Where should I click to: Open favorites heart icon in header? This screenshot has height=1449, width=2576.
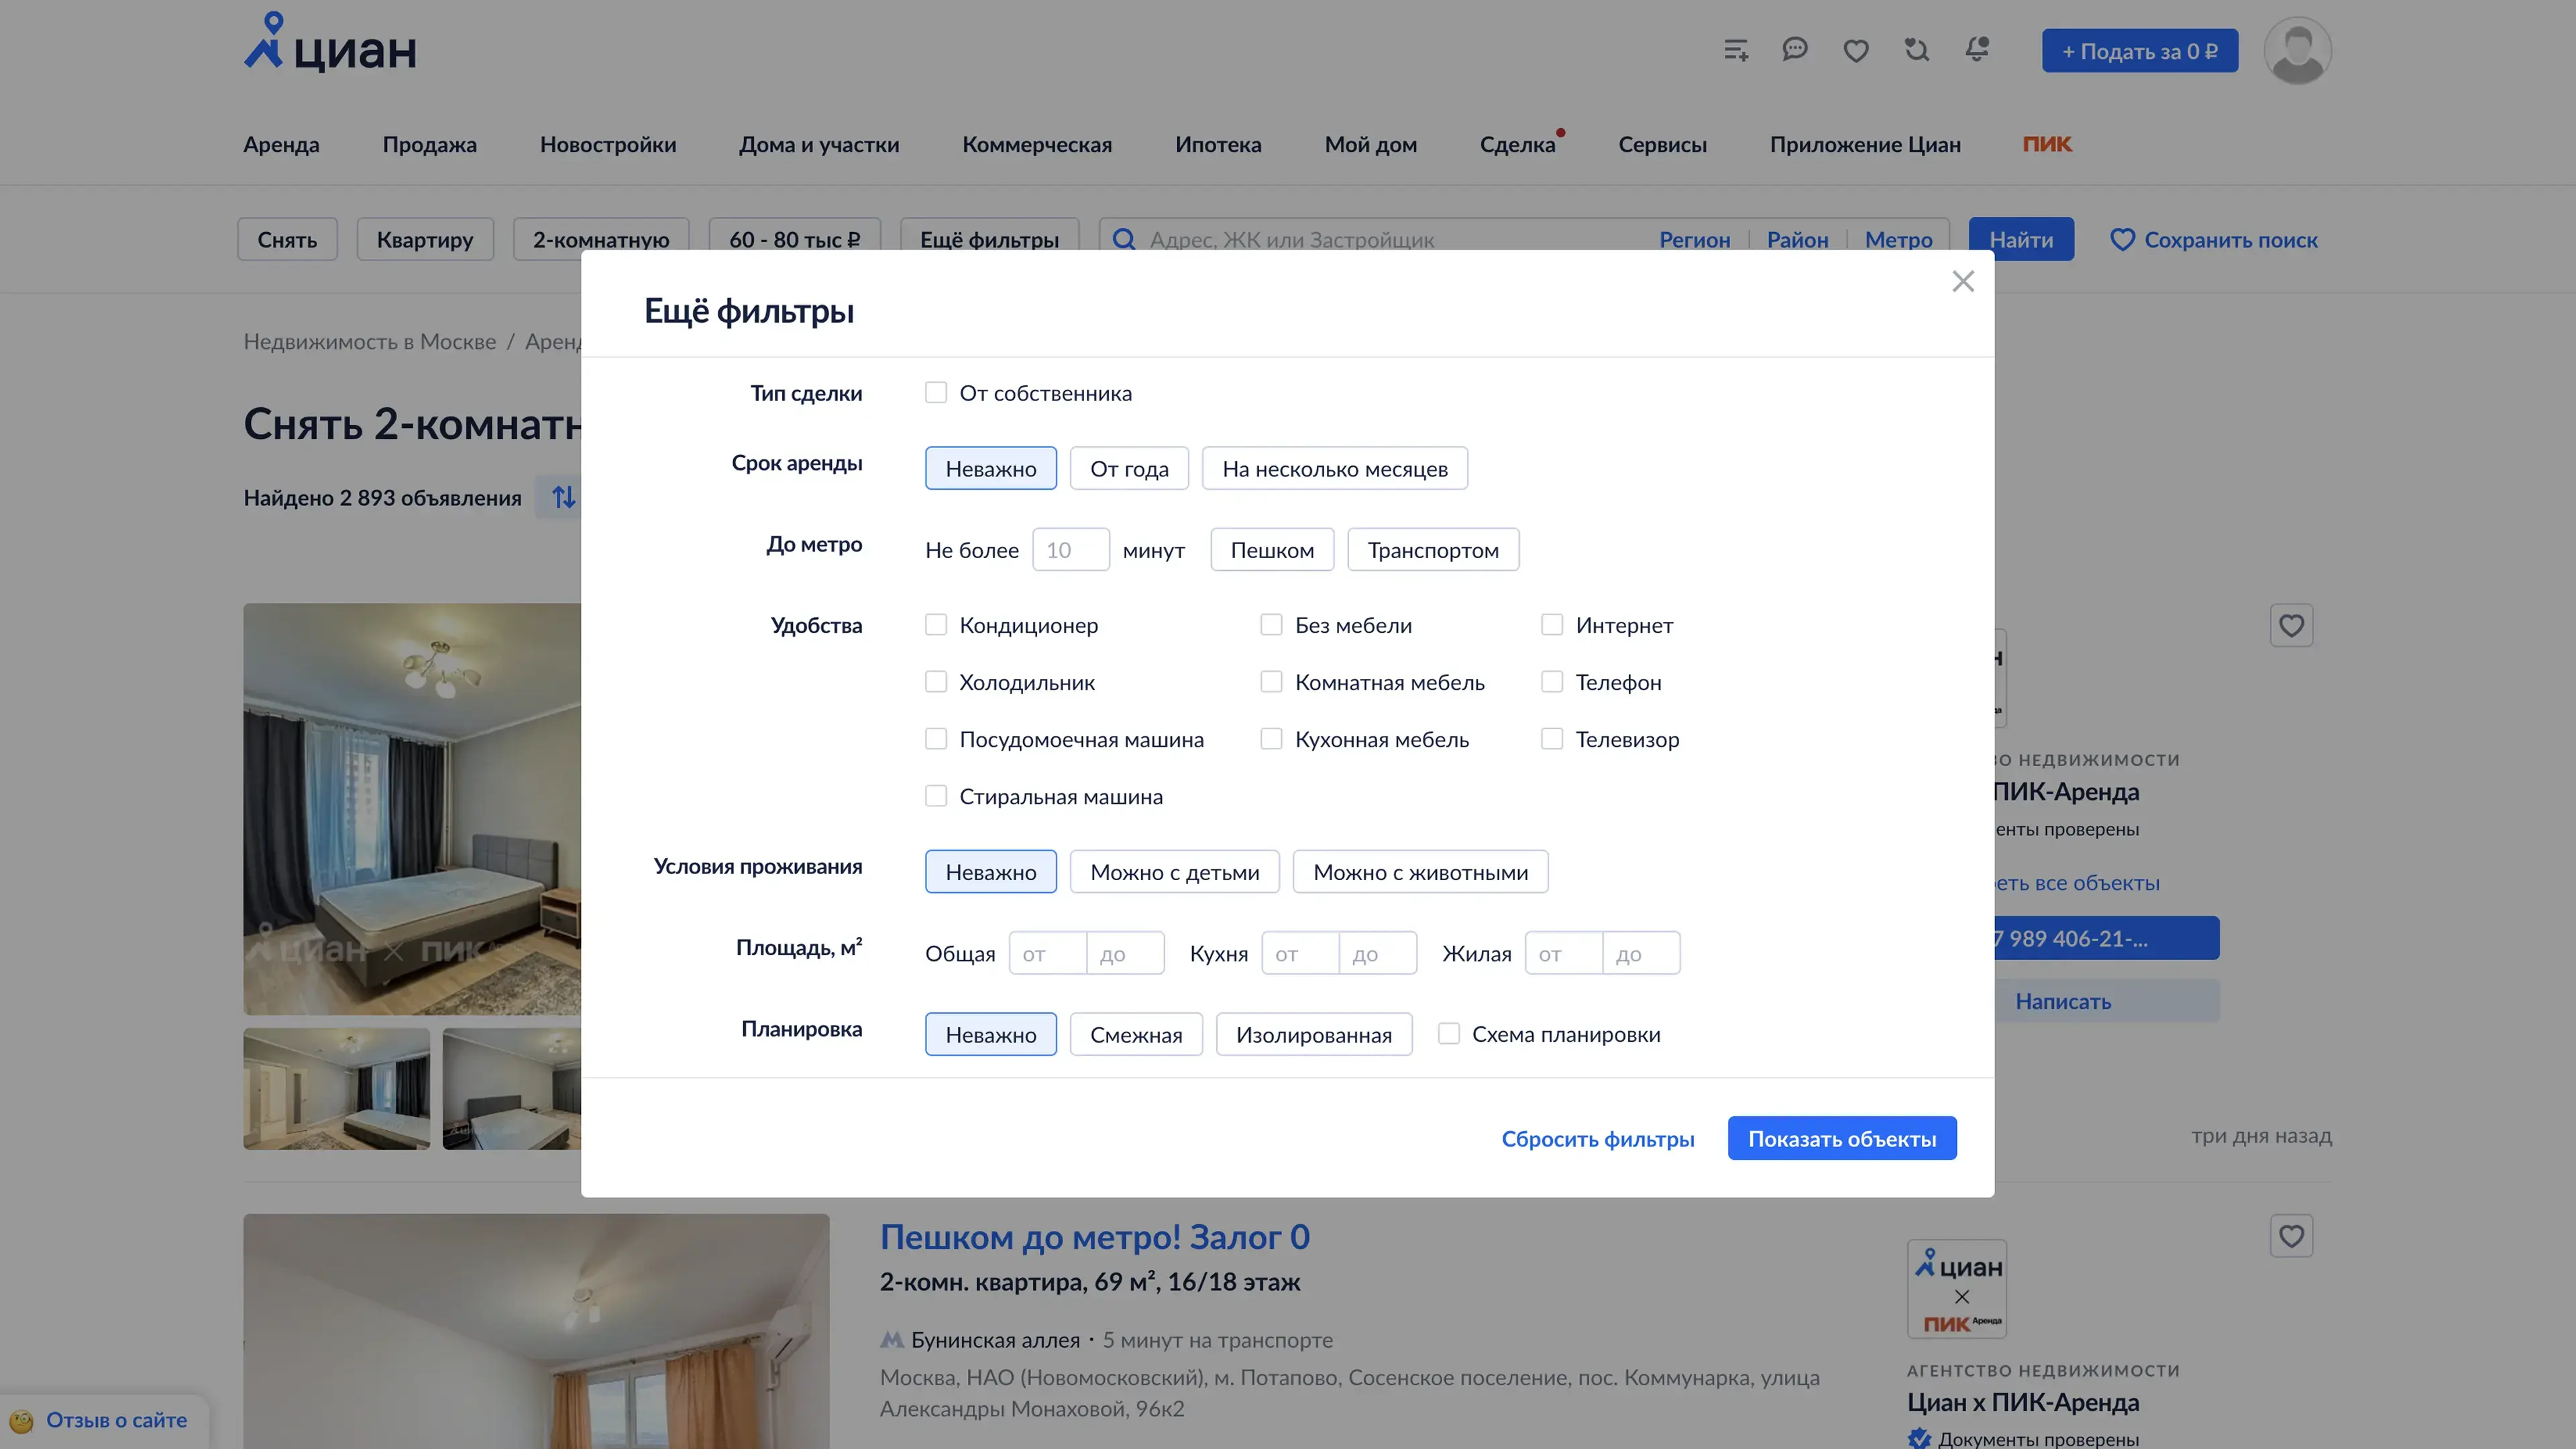tap(1856, 50)
